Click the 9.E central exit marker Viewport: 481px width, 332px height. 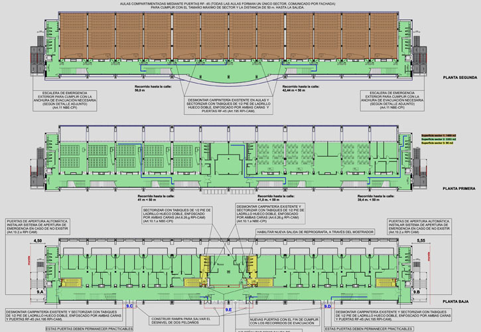pos(228,309)
